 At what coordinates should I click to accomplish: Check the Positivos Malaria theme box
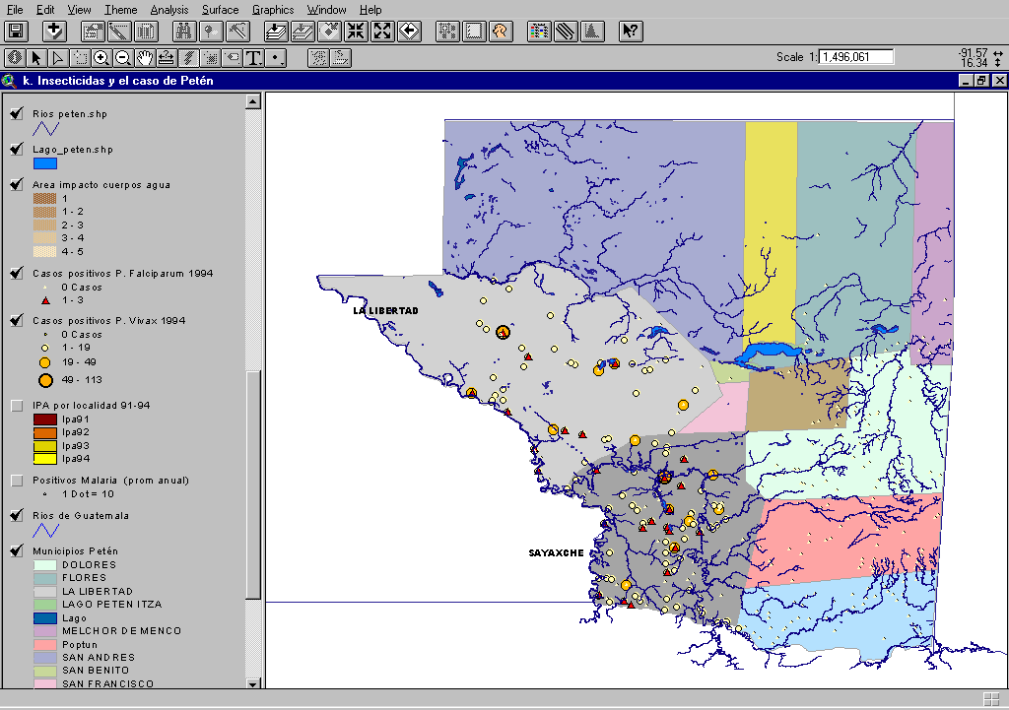coord(17,481)
